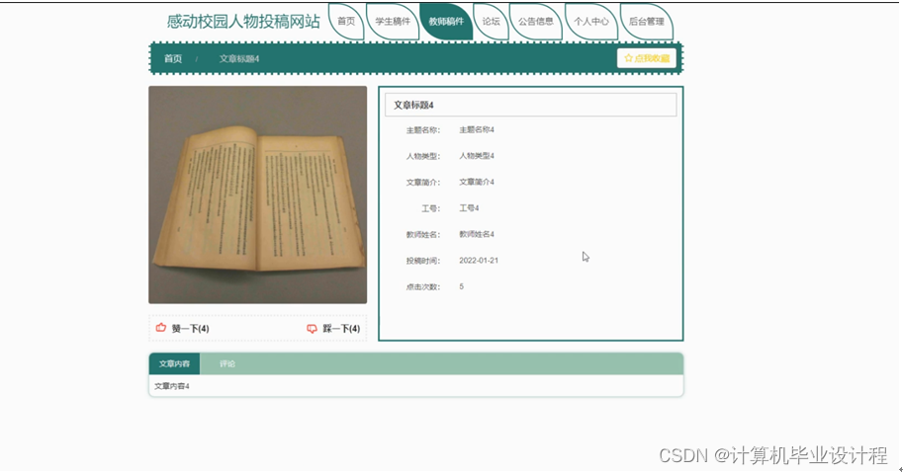Viewport: 903px width, 474px height.
Task: Select the 教师稿件 navigation tab
Action: point(446,22)
